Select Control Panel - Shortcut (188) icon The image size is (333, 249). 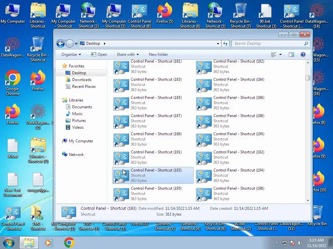click(x=204, y=122)
